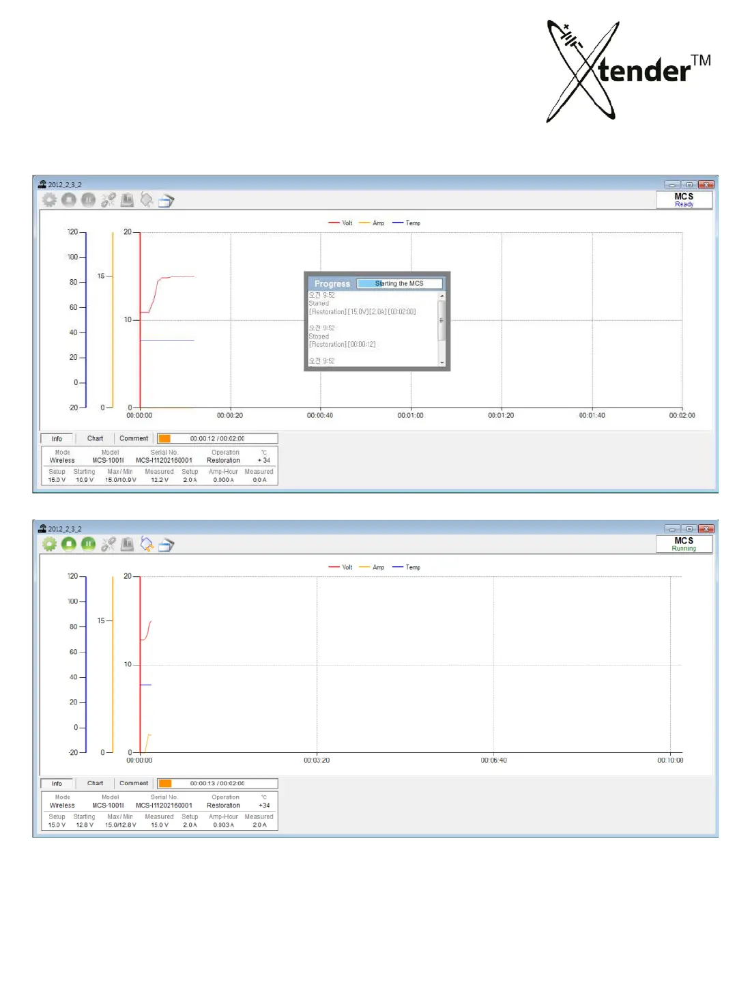Image resolution: width=737 pixels, height=983 pixels.
Task: Click Amp-Hour value '0.003 A'
Action: click(x=223, y=825)
